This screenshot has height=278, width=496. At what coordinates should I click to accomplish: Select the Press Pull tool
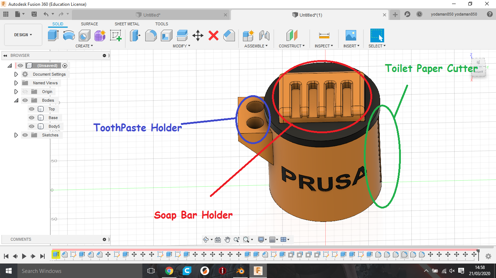click(x=135, y=35)
